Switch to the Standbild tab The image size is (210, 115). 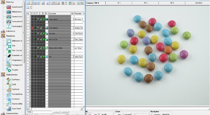(198, 3)
